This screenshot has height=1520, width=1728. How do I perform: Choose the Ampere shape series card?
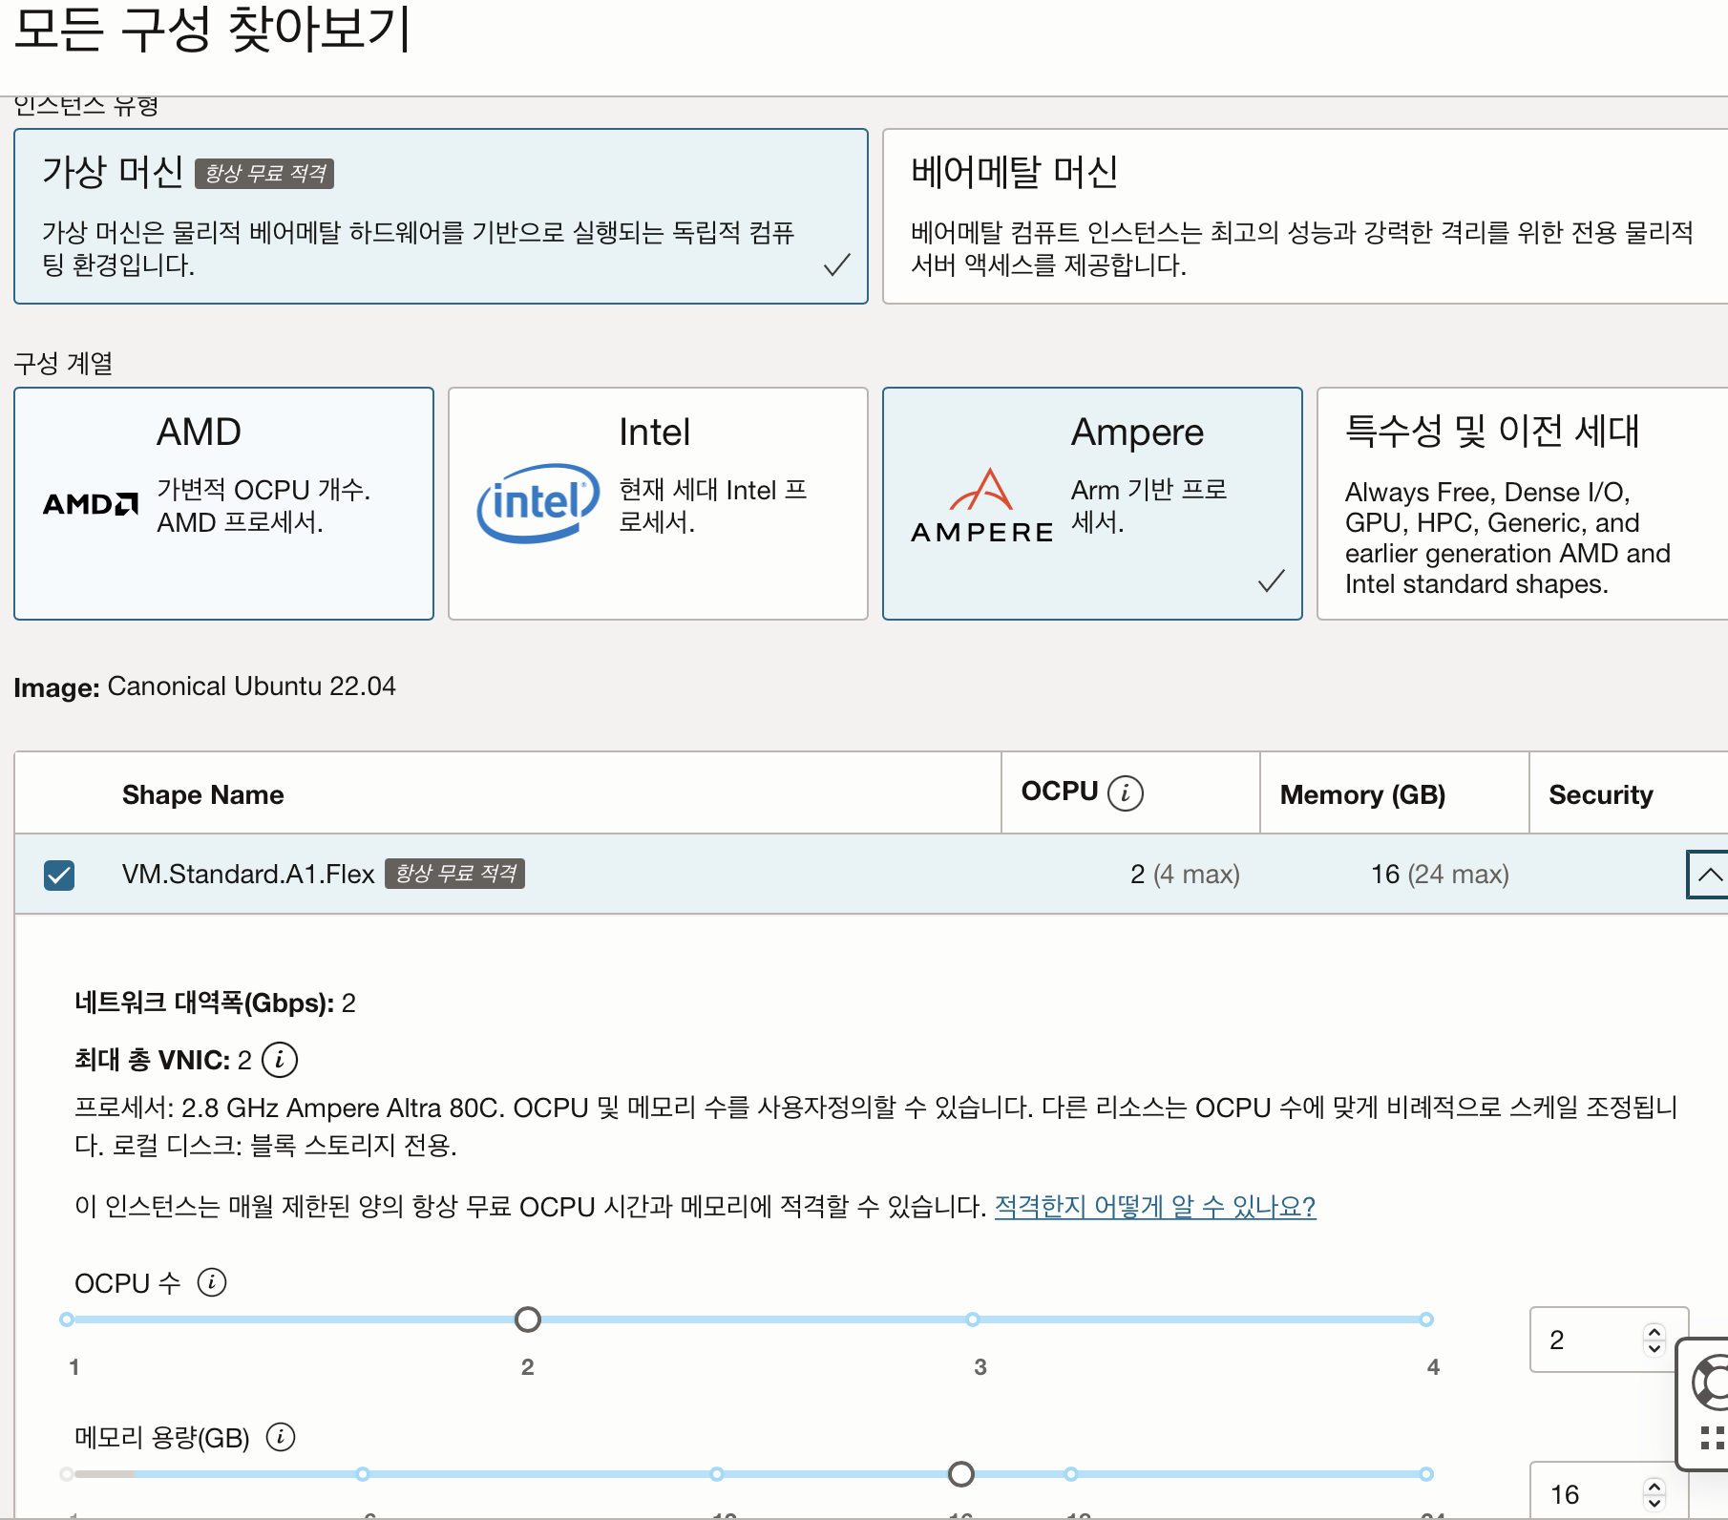point(1092,503)
